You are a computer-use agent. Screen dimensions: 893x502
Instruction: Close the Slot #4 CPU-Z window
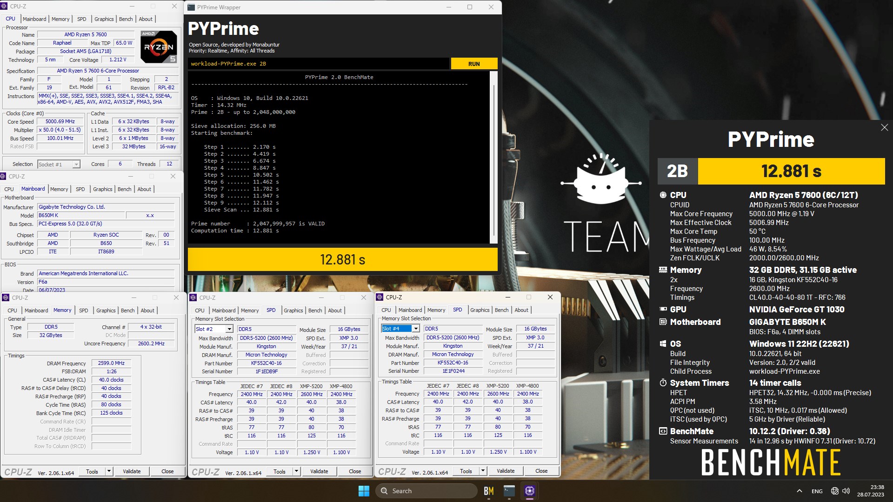[550, 297]
